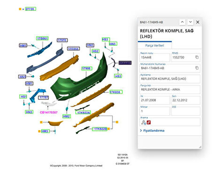Screen dimensions: 212x173
Task: Select part label 17906 on the bumper
Action: [x=87, y=68]
